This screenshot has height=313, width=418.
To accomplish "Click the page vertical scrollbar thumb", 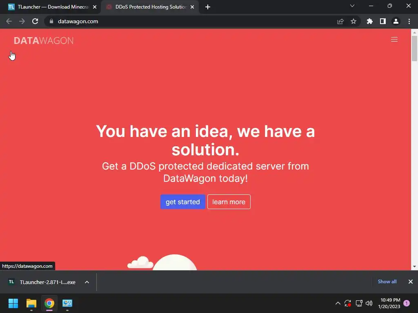I will (x=414, y=48).
